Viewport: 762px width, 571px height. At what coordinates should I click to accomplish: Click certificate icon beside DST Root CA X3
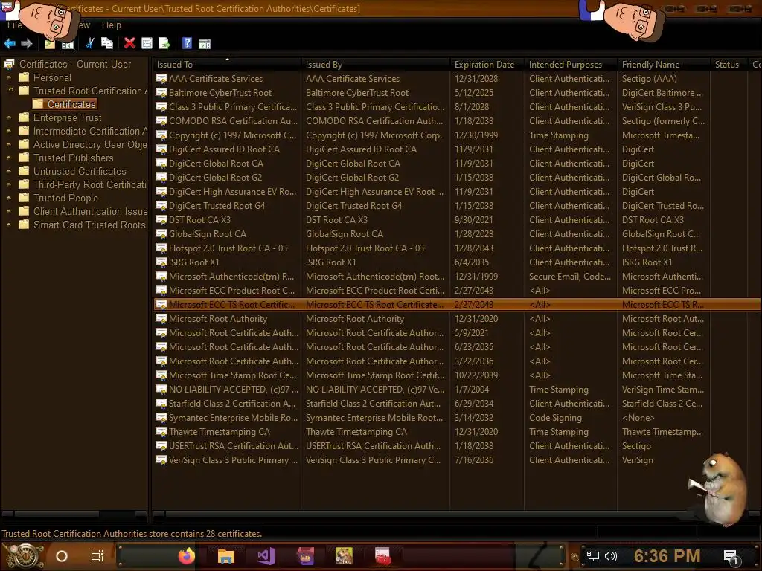pyautogui.click(x=161, y=220)
